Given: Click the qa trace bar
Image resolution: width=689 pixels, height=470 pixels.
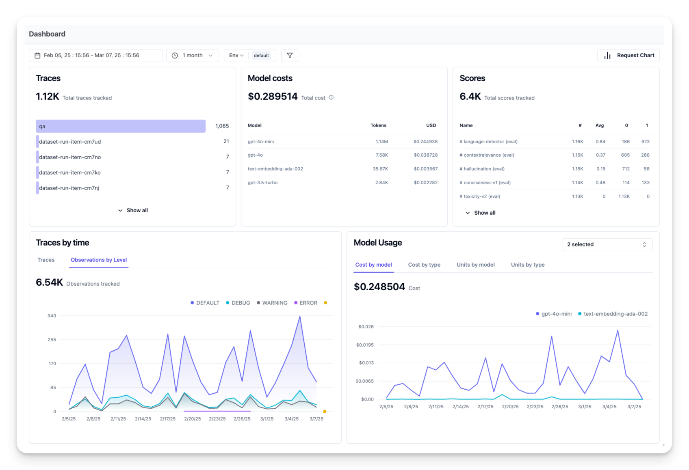Looking at the screenshot, I should [x=121, y=126].
